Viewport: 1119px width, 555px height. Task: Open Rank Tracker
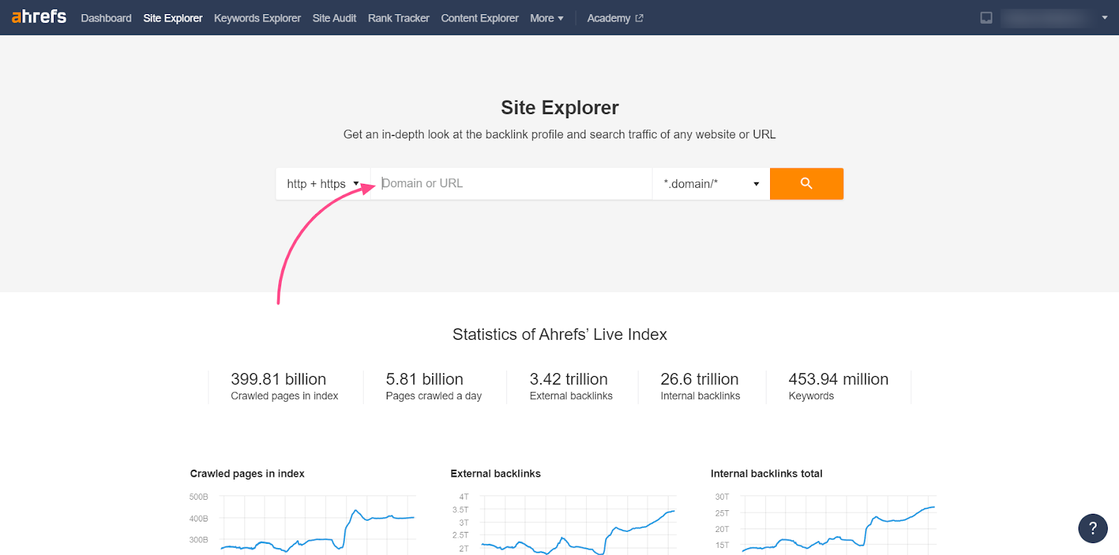pyautogui.click(x=399, y=18)
